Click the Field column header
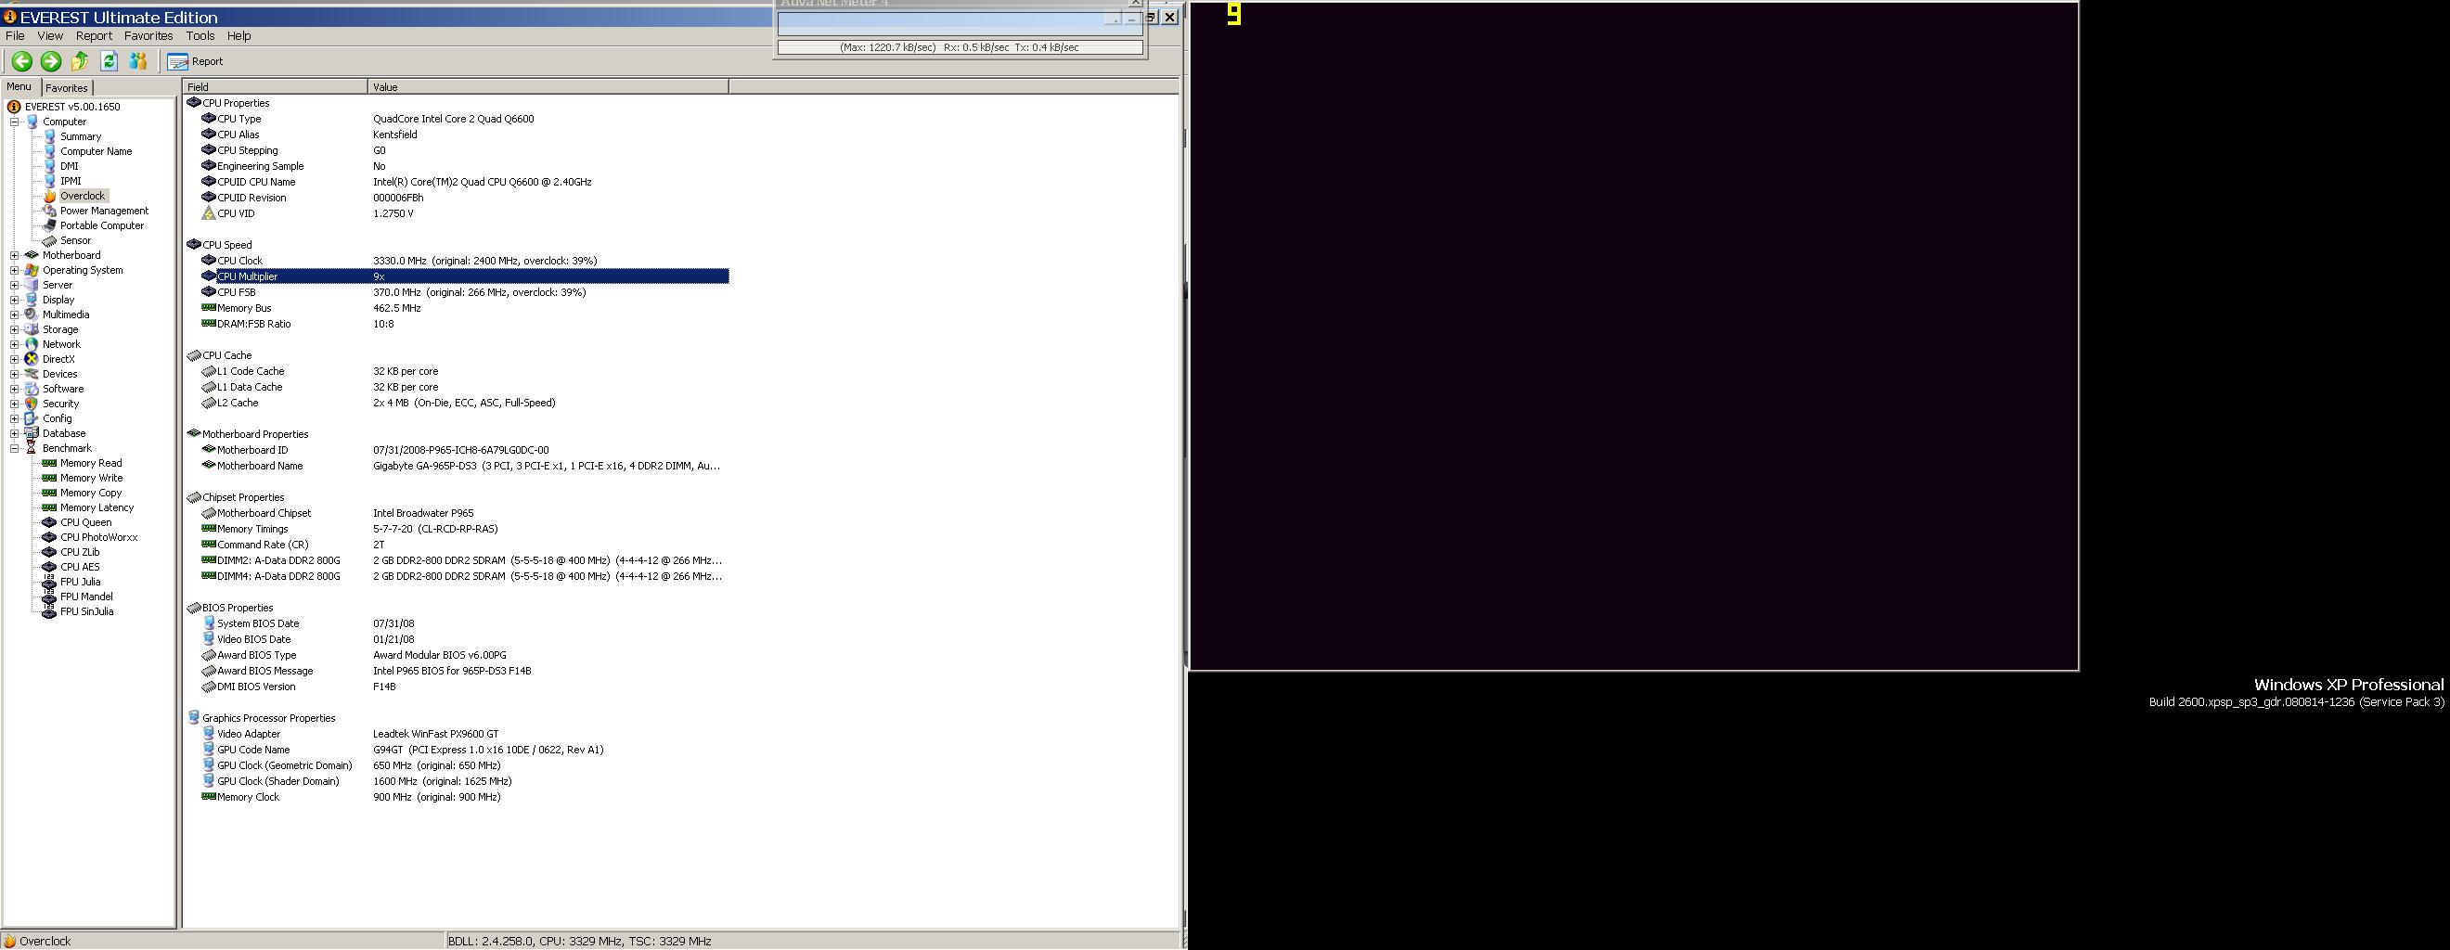 (x=275, y=86)
